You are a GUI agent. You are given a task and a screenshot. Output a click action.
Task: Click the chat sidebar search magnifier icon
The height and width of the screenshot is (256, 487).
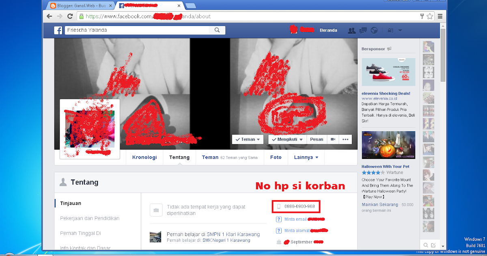point(426,245)
